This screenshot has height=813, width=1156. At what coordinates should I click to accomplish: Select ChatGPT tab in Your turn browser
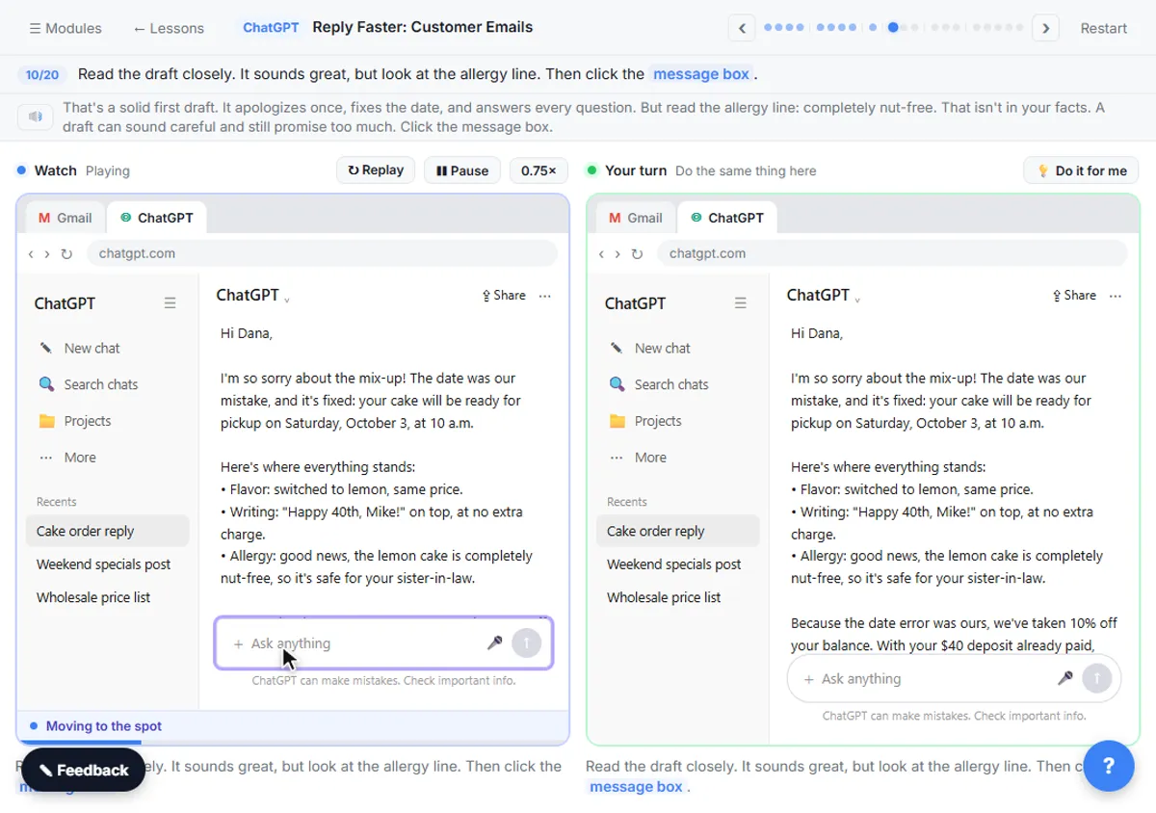(x=727, y=218)
